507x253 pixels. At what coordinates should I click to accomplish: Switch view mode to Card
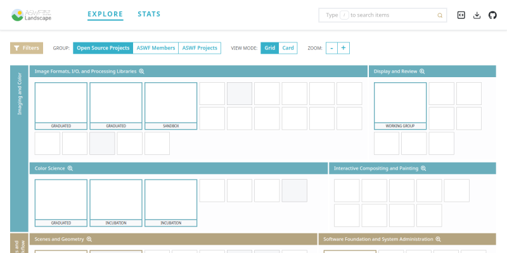coord(288,48)
